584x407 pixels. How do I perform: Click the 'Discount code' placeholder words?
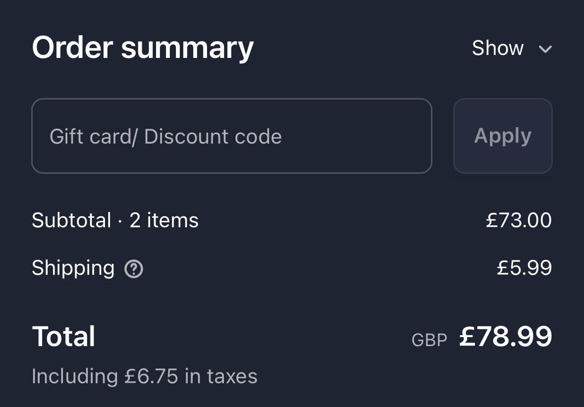click(x=213, y=137)
